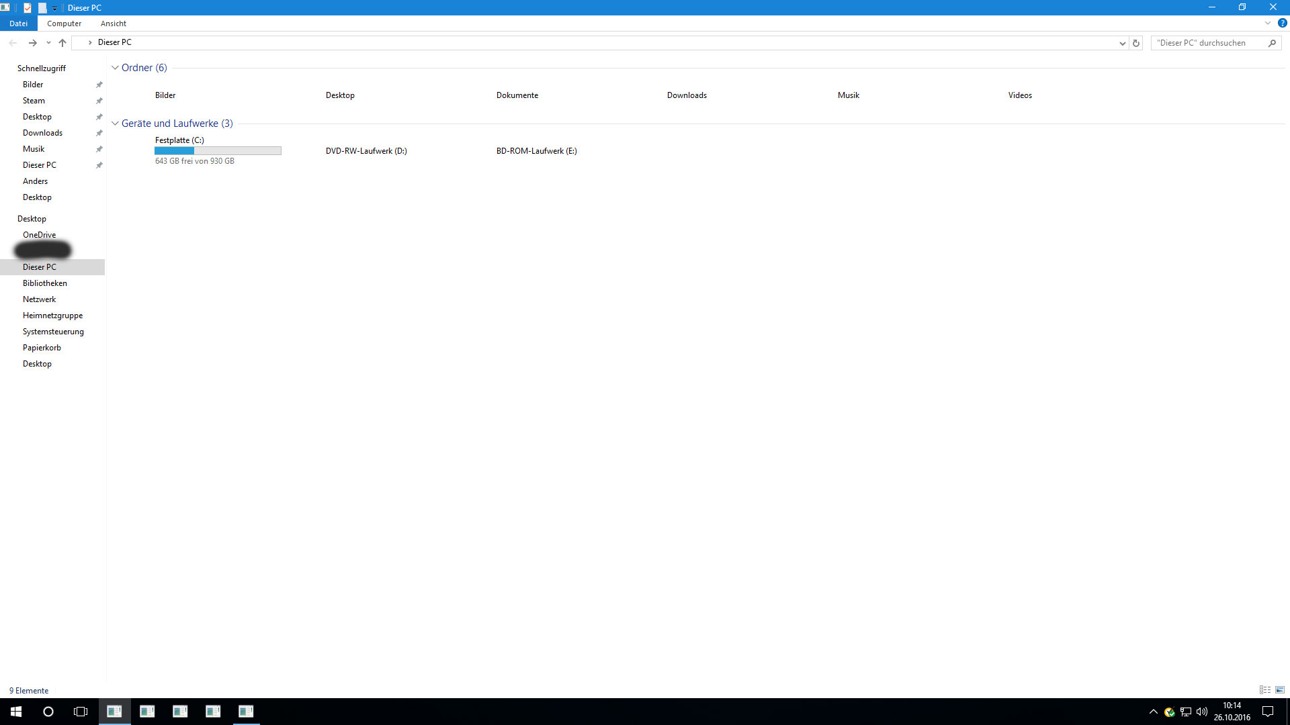The width and height of the screenshot is (1290, 725).
Task: Open volume control in system tray
Action: 1202,712
